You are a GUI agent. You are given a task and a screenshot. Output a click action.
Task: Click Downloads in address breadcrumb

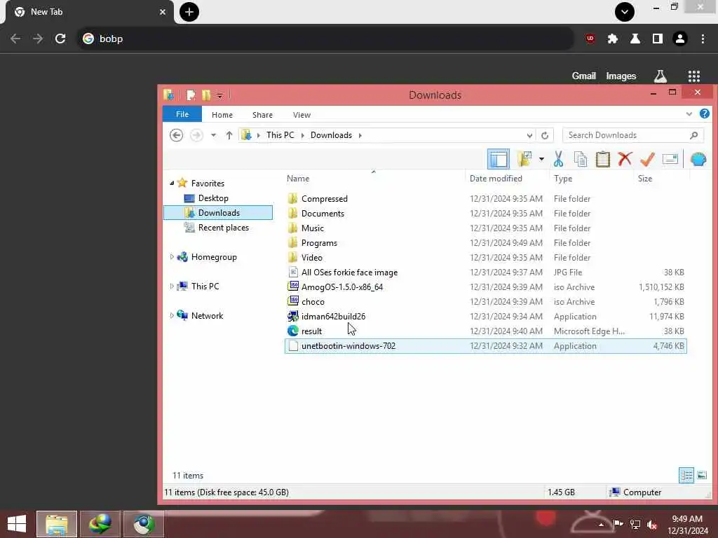tap(331, 135)
